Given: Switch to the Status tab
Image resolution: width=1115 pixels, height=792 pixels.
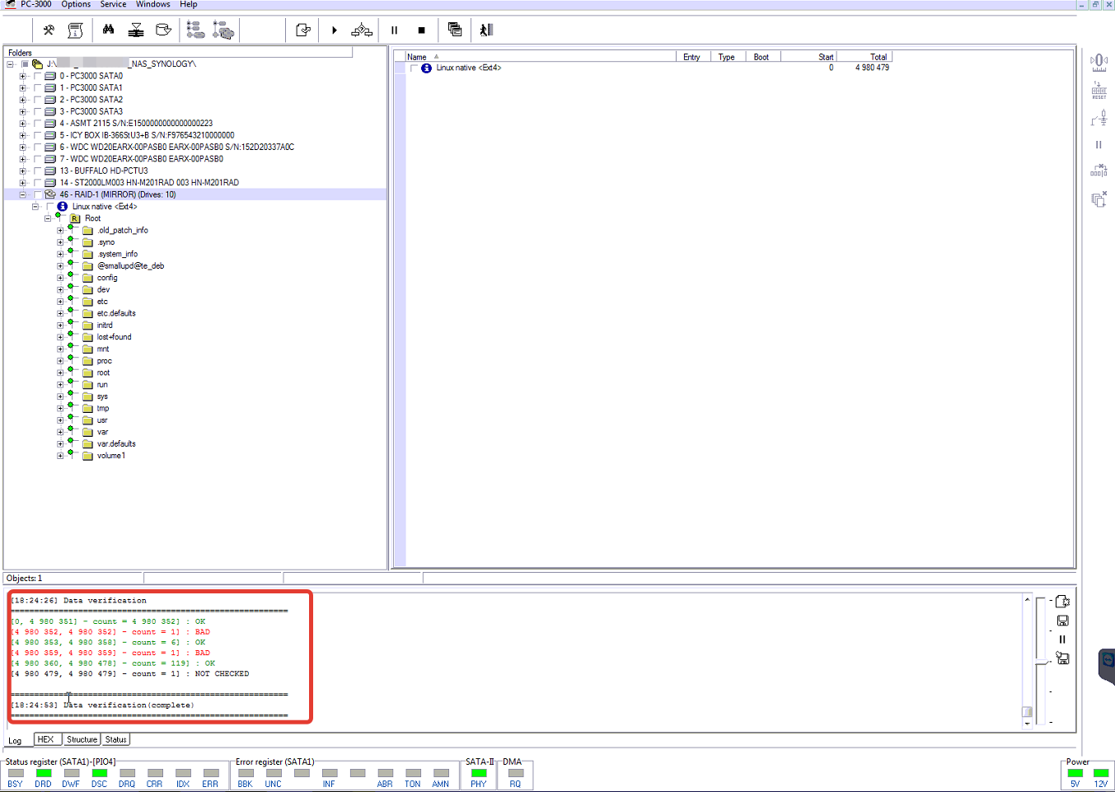Looking at the screenshot, I should tap(115, 739).
